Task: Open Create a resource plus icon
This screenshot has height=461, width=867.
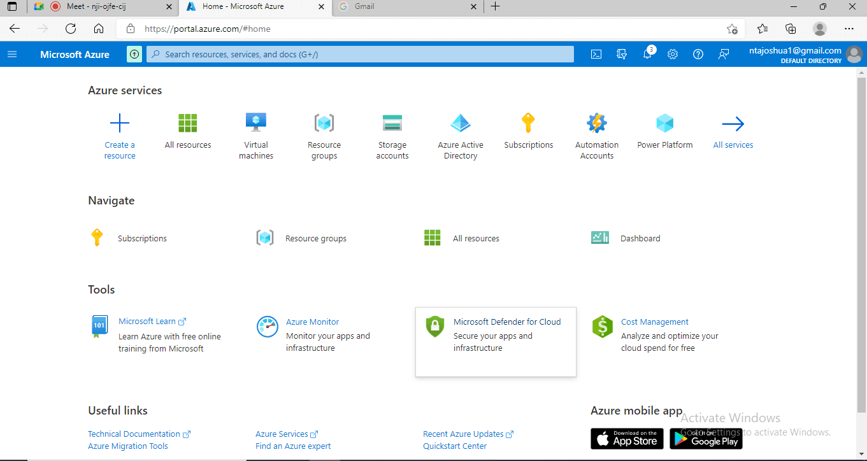Action: point(120,123)
